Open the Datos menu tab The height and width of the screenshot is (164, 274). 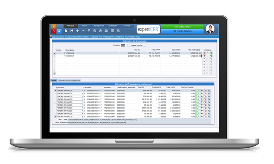point(85,26)
